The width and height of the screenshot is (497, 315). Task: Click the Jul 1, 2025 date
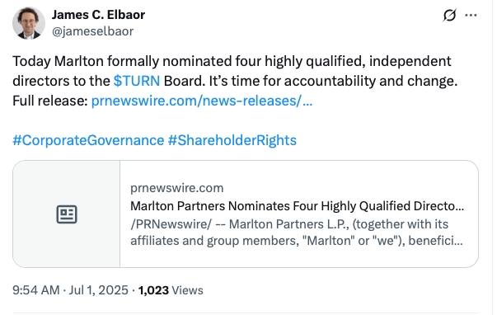(98, 290)
